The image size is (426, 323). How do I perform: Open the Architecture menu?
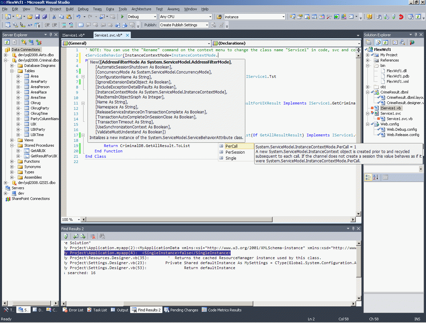tap(141, 9)
